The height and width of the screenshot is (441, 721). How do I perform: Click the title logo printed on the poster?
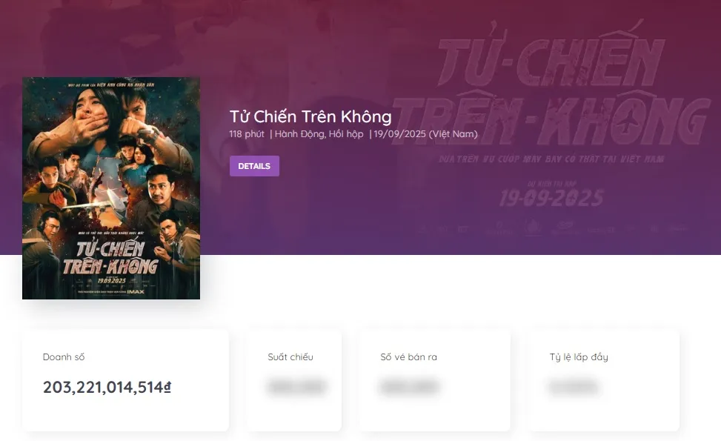[x=110, y=257]
